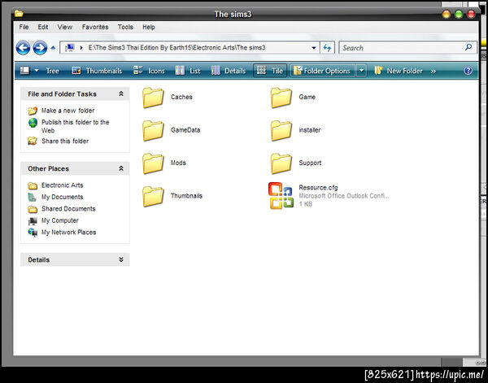Open the address bar history dropdown
Viewport: 488px width, 383px height.
coord(314,48)
